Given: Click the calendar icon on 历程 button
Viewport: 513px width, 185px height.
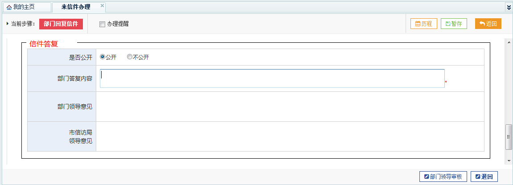Looking at the screenshot, I should [x=418, y=24].
